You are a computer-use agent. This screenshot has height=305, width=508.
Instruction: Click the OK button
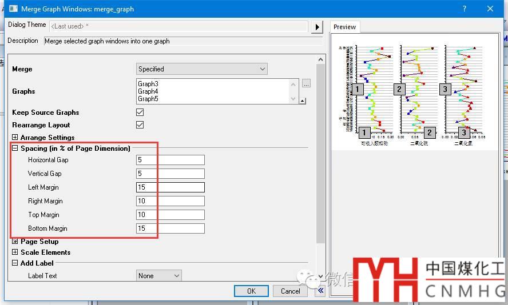[x=251, y=291]
